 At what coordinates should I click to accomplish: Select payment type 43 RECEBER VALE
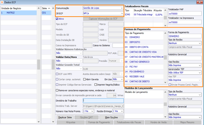144,77
